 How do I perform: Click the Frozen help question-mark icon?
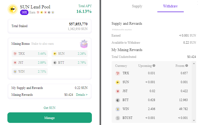click(x=187, y=66)
